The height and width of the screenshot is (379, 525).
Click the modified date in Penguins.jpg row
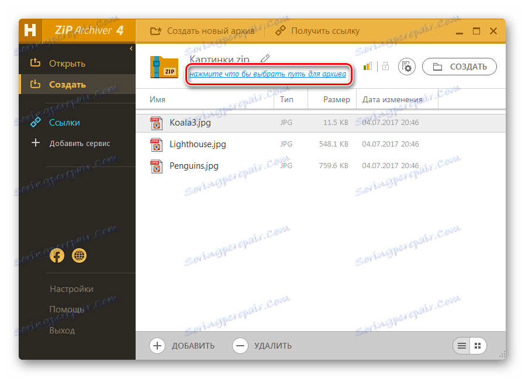pos(391,166)
